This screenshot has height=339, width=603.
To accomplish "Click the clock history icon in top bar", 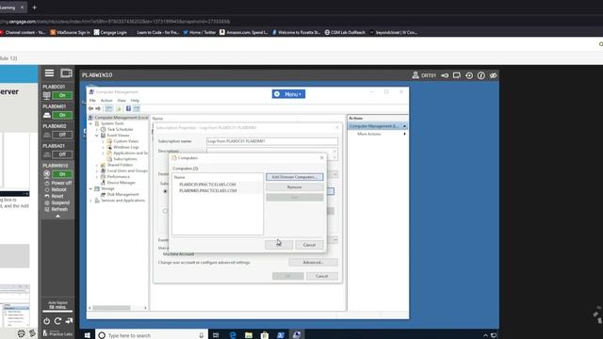I will coord(469,75).
